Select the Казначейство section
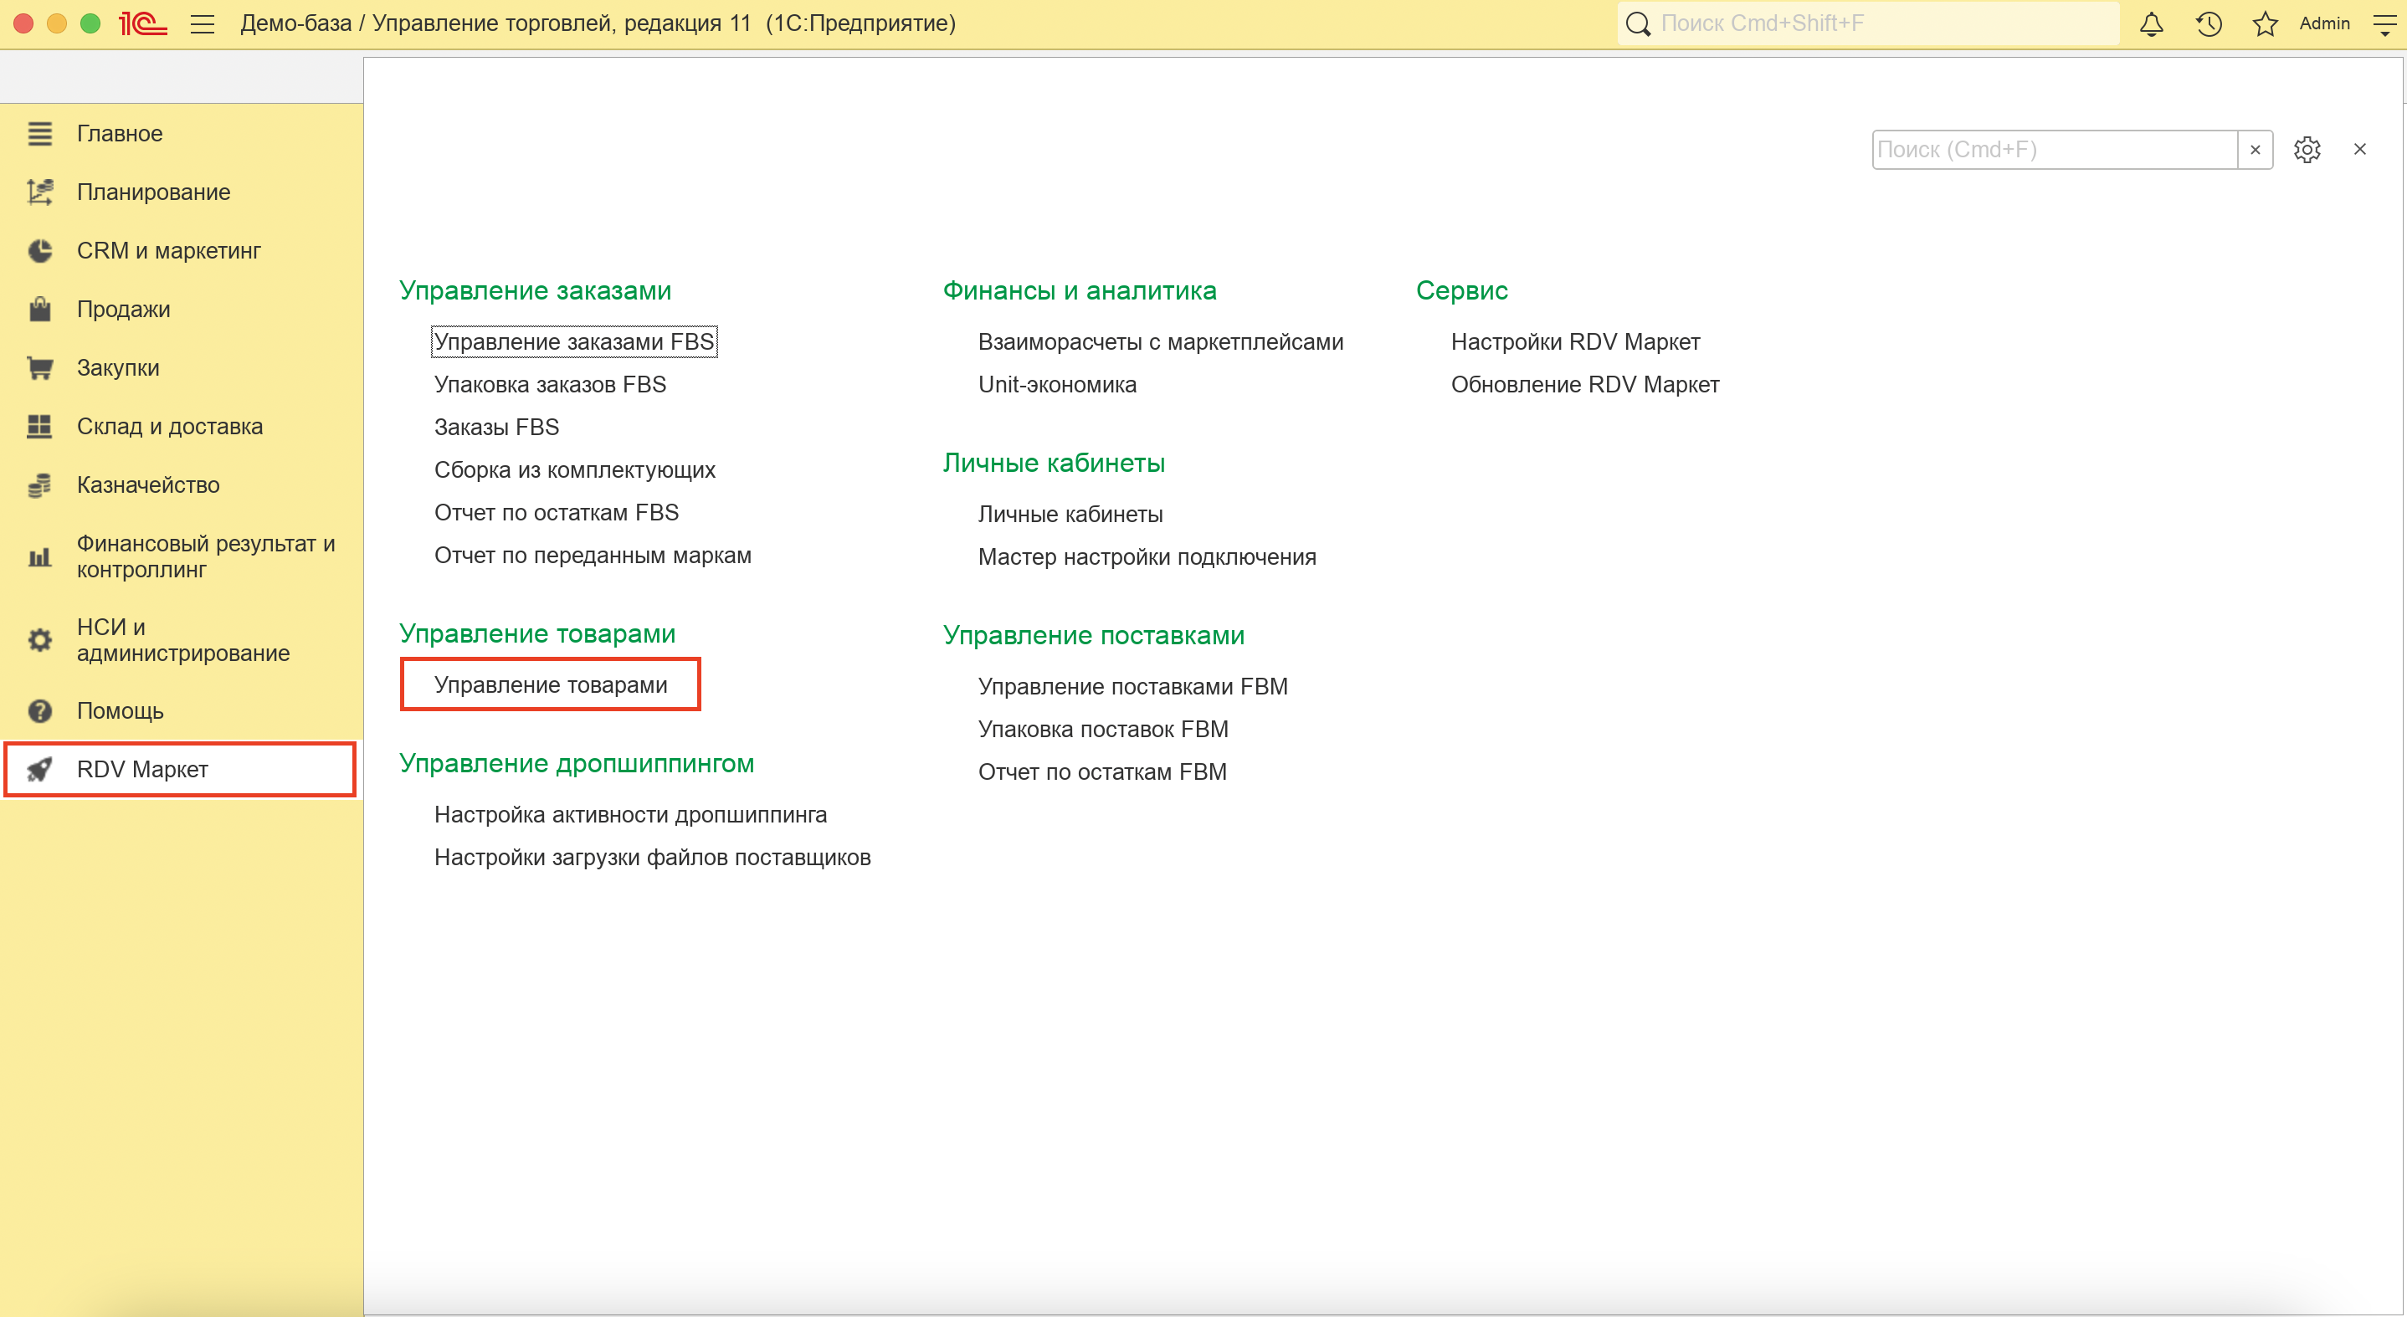The height and width of the screenshot is (1317, 2407). click(147, 484)
